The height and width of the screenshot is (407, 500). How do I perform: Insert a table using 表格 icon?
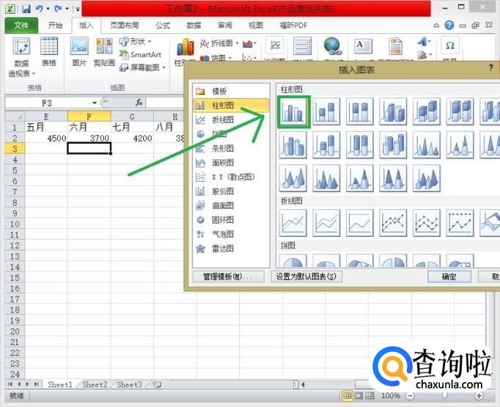[x=49, y=51]
